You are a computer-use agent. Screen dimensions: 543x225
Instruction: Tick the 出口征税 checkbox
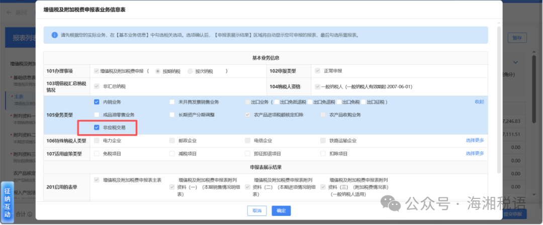pyautogui.click(x=363, y=102)
